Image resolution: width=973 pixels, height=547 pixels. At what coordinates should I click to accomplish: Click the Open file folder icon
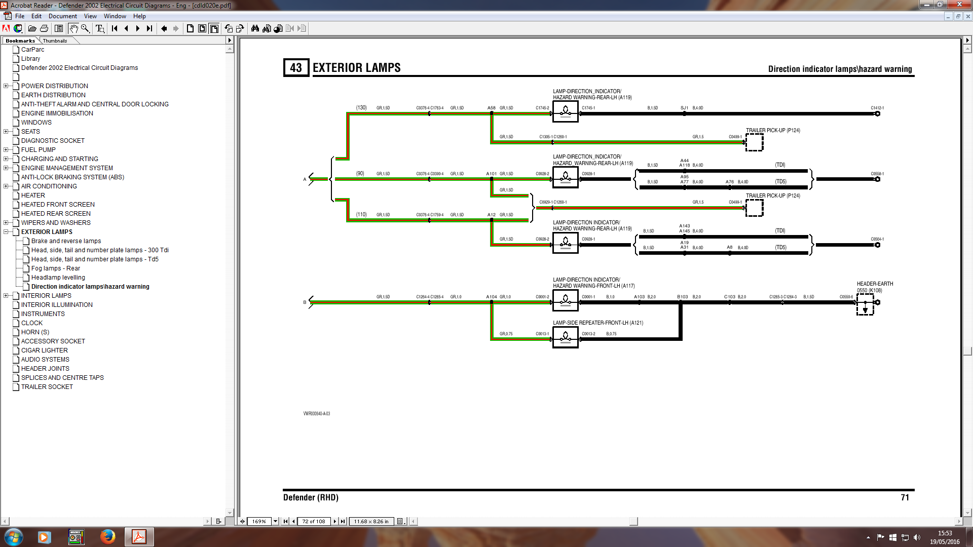coord(32,28)
